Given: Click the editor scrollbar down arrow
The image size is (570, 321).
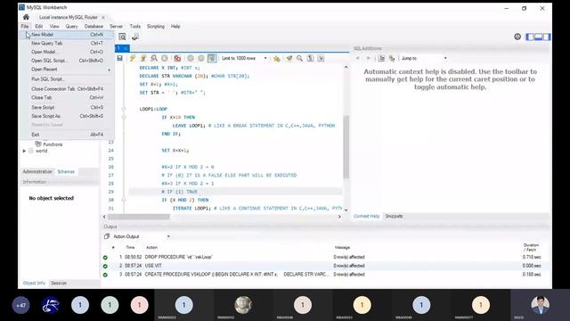Looking at the screenshot, I should 346,210.
